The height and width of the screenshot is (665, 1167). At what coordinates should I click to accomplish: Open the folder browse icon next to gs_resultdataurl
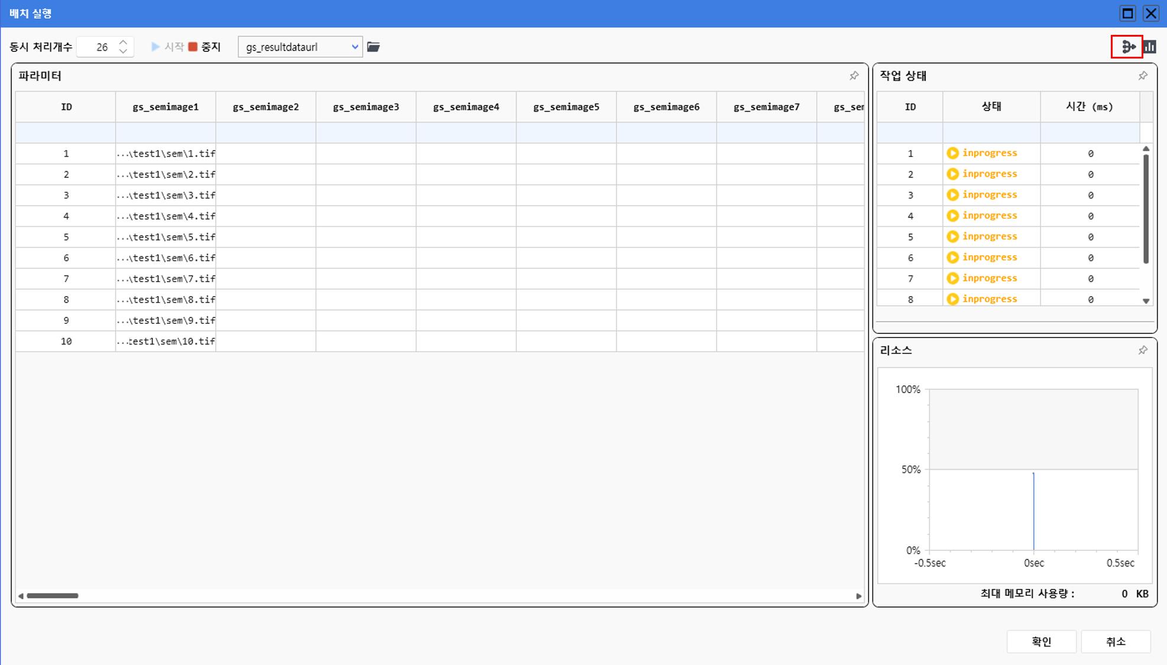(x=373, y=47)
